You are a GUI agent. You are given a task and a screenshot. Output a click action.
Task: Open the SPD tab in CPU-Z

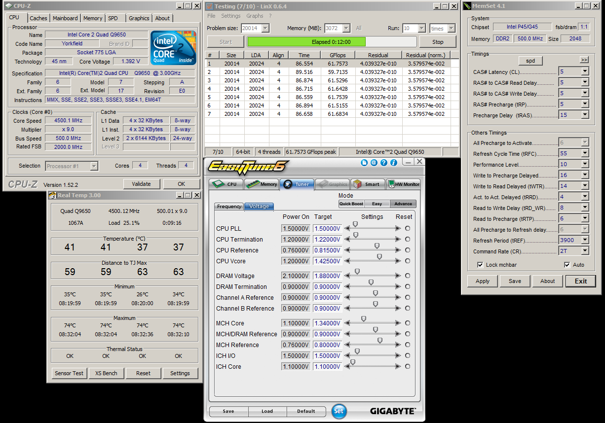[113, 18]
